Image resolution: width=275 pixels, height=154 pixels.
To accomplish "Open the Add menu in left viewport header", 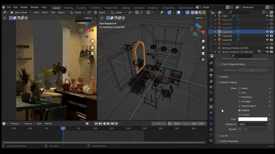I will click(53, 12).
